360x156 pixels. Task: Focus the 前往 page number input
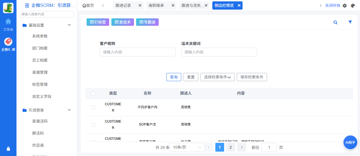tap(269, 147)
